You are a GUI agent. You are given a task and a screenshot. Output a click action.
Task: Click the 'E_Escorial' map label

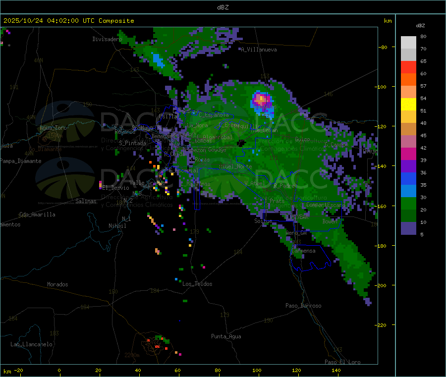(184, 170)
